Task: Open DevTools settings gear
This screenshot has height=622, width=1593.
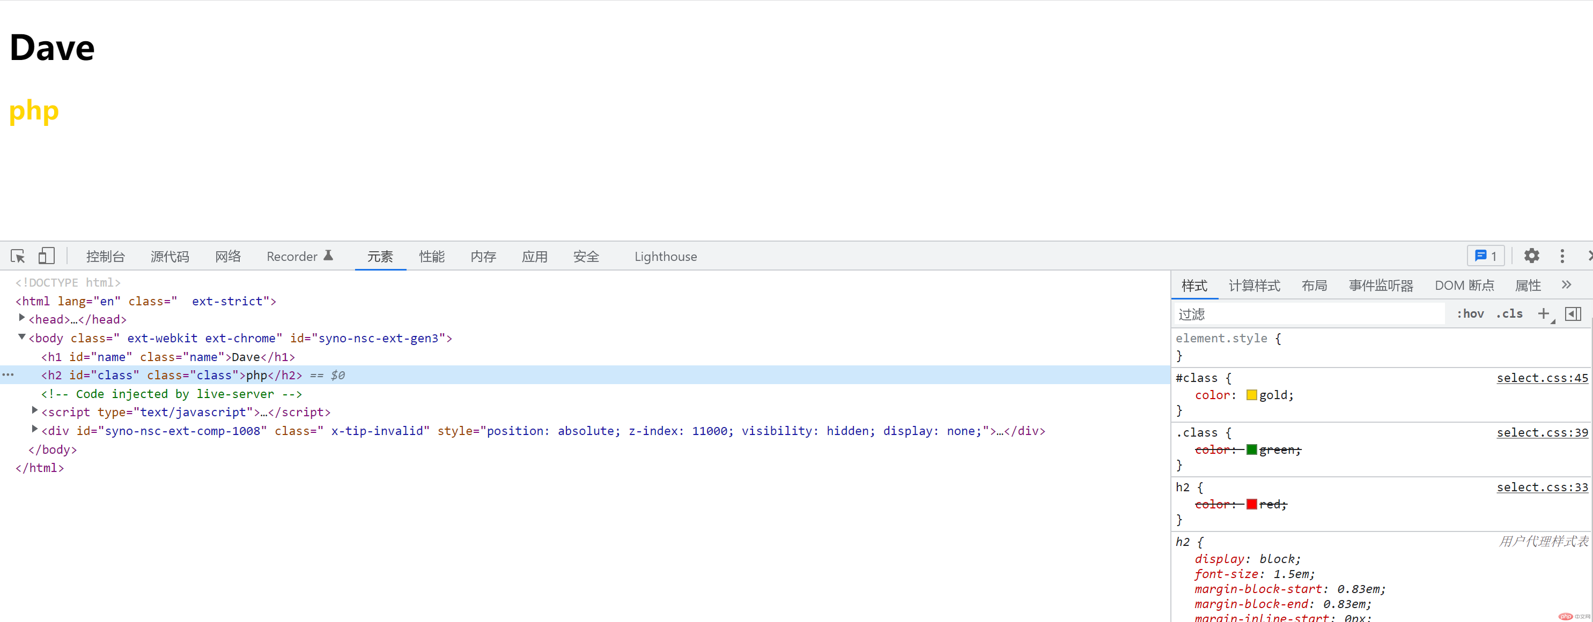Action: [x=1531, y=256]
